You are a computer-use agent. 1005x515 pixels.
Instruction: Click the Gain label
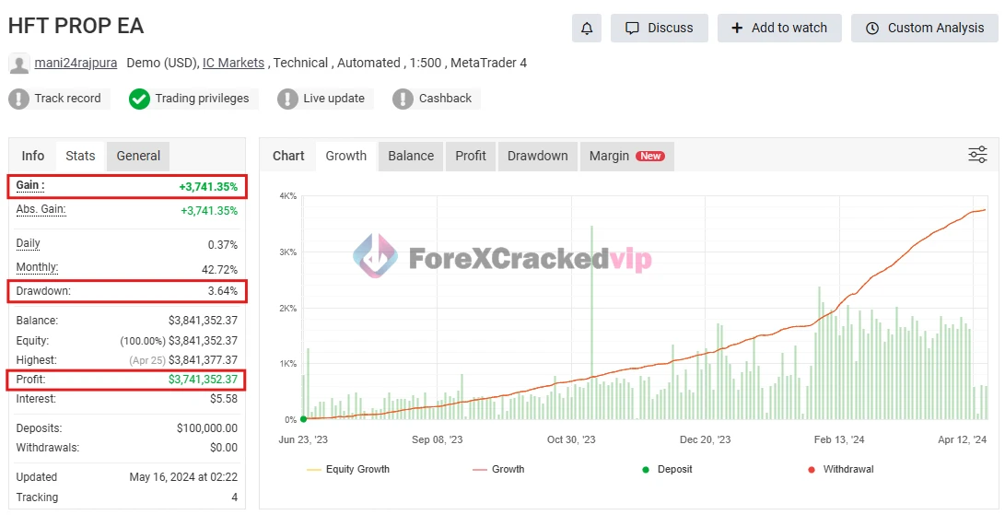pyautogui.click(x=30, y=185)
